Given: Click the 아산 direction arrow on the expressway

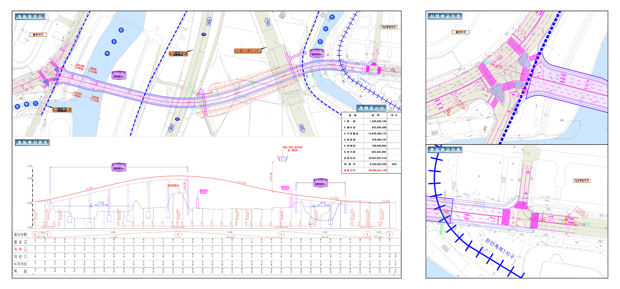Looking at the screenshot, I should [x=268, y=22].
